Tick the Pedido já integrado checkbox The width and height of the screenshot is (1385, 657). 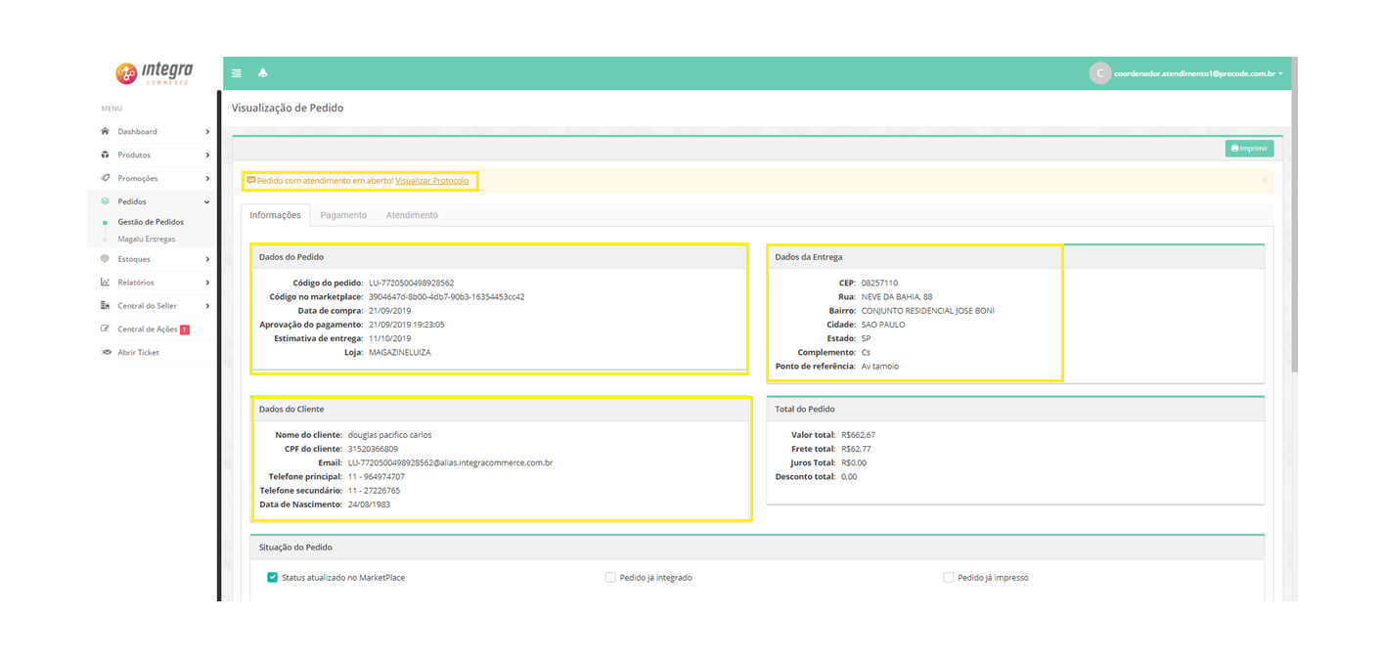tap(610, 578)
